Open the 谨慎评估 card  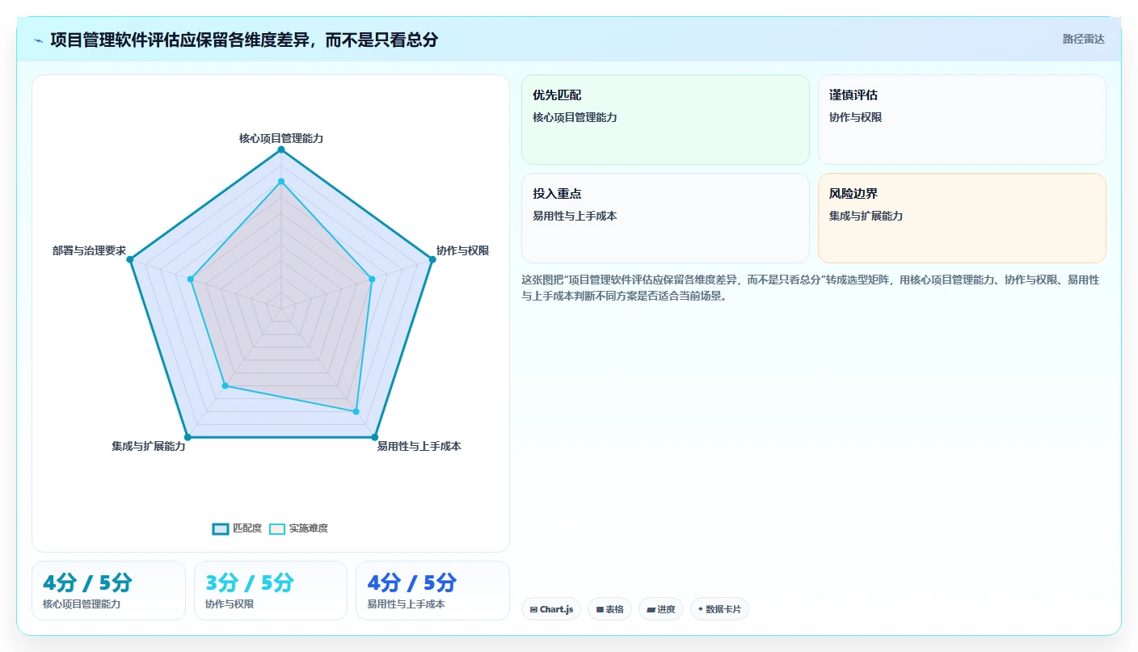click(x=962, y=120)
